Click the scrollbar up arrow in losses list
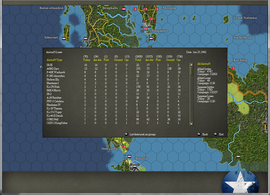The height and width of the screenshot is (195, 270). (x=191, y=65)
